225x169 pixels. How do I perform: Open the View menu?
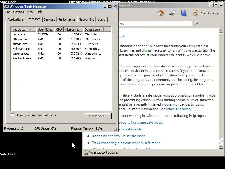coord(30,12)
